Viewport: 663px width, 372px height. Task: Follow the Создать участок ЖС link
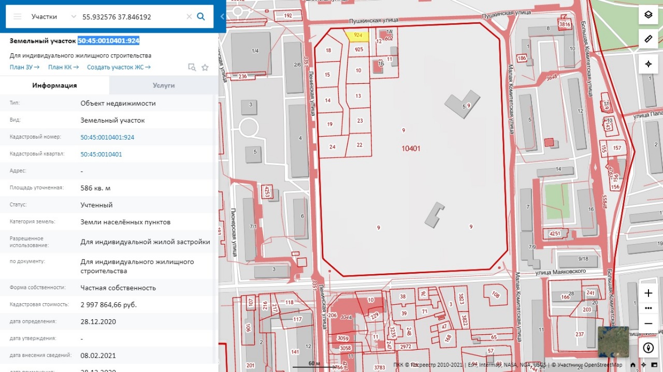point(119,67)
